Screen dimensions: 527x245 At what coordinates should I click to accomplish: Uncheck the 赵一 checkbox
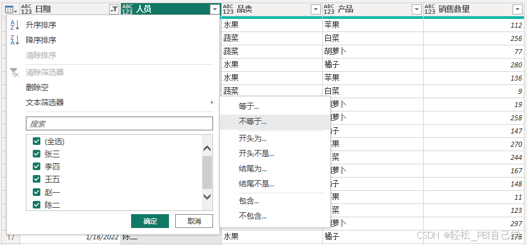pos(37,192)
